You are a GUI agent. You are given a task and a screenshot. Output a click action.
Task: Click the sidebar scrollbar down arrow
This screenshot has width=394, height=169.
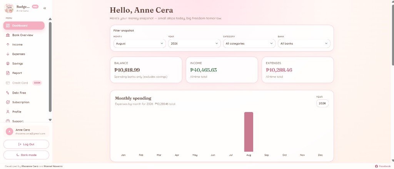tap(50, 120)
